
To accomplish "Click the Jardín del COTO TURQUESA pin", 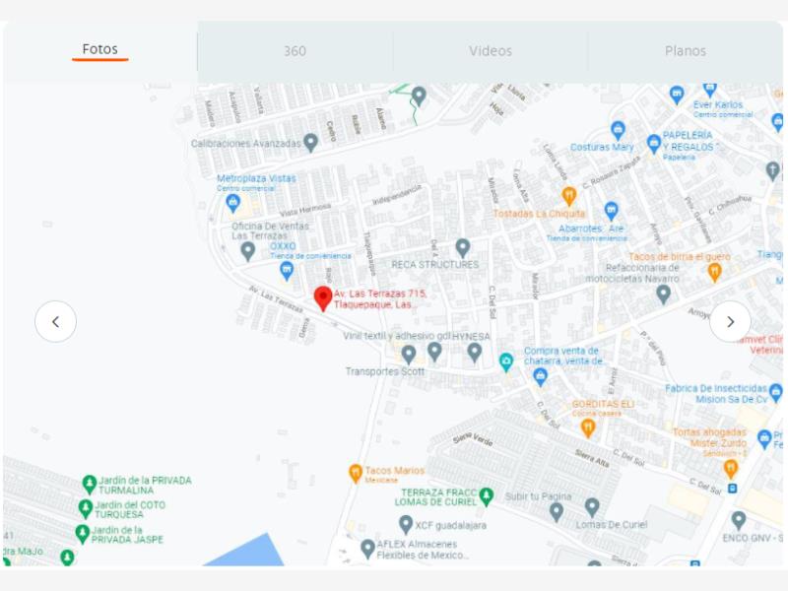I will 86,509.
